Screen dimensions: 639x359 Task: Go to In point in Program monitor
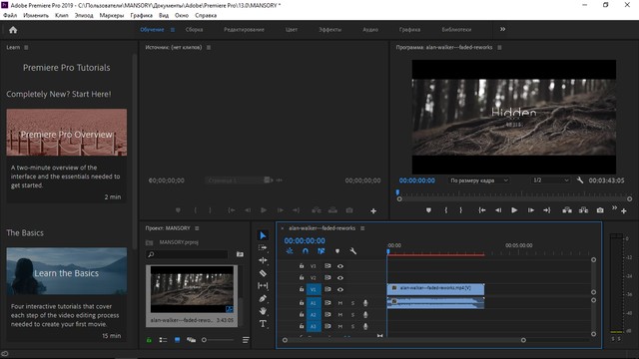click(481, 210)
